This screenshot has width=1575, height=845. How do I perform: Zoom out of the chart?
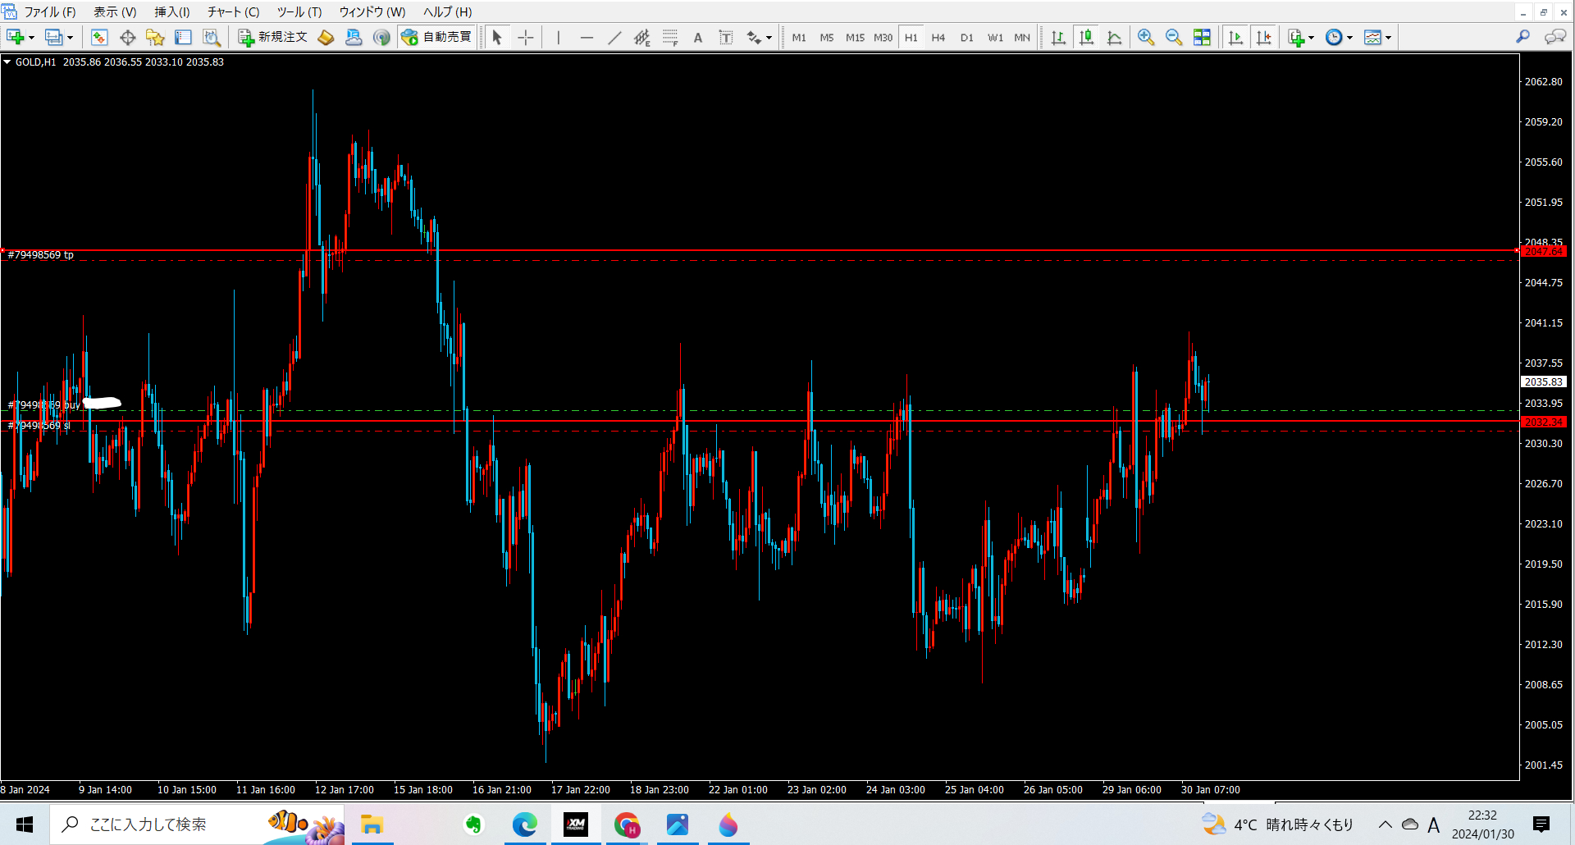click(1174, 37)
